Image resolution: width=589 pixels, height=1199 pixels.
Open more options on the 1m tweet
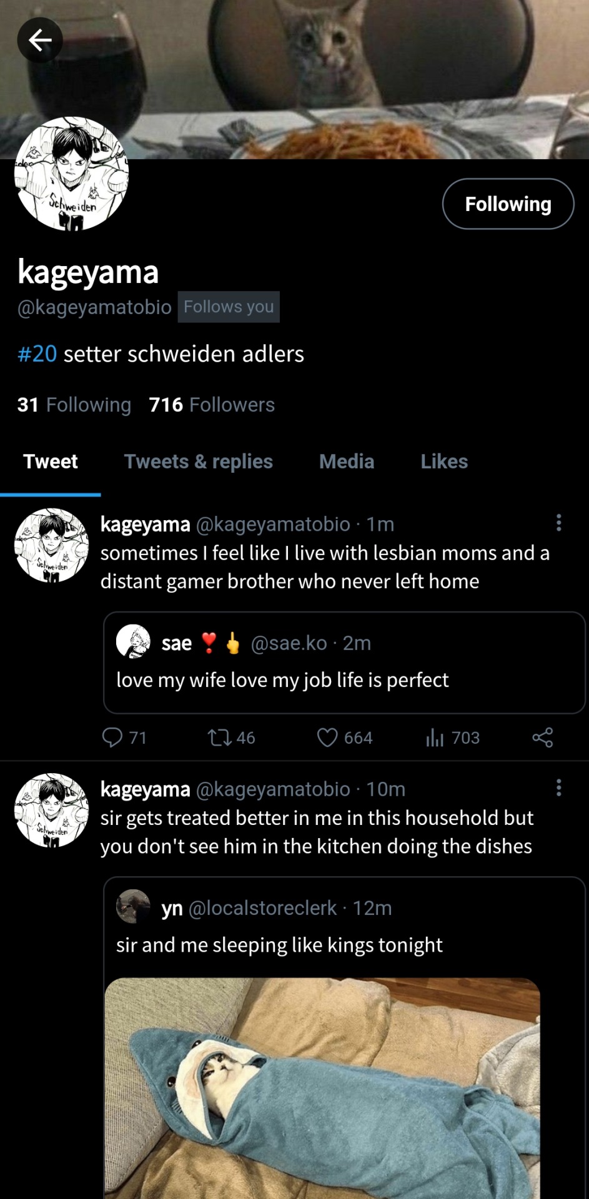coord(558,523)
